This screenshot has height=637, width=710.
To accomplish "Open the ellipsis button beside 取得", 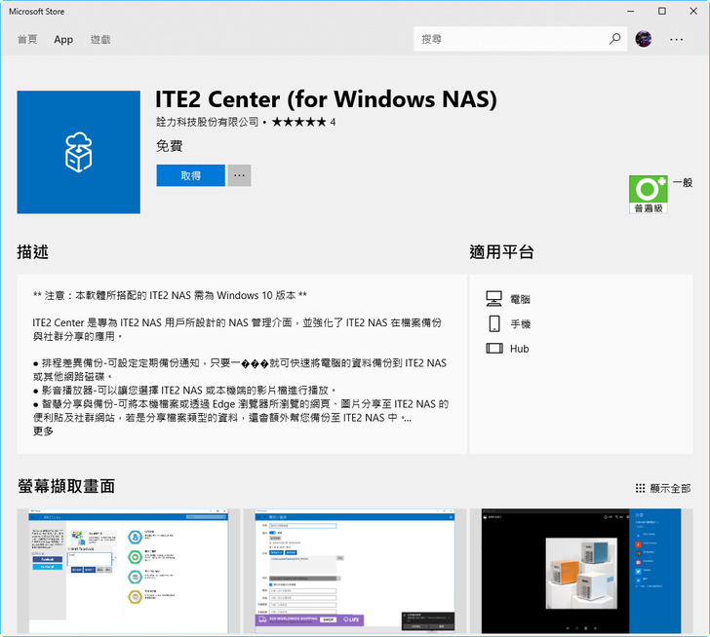I will pyautogui.click(x=239, y=175).
